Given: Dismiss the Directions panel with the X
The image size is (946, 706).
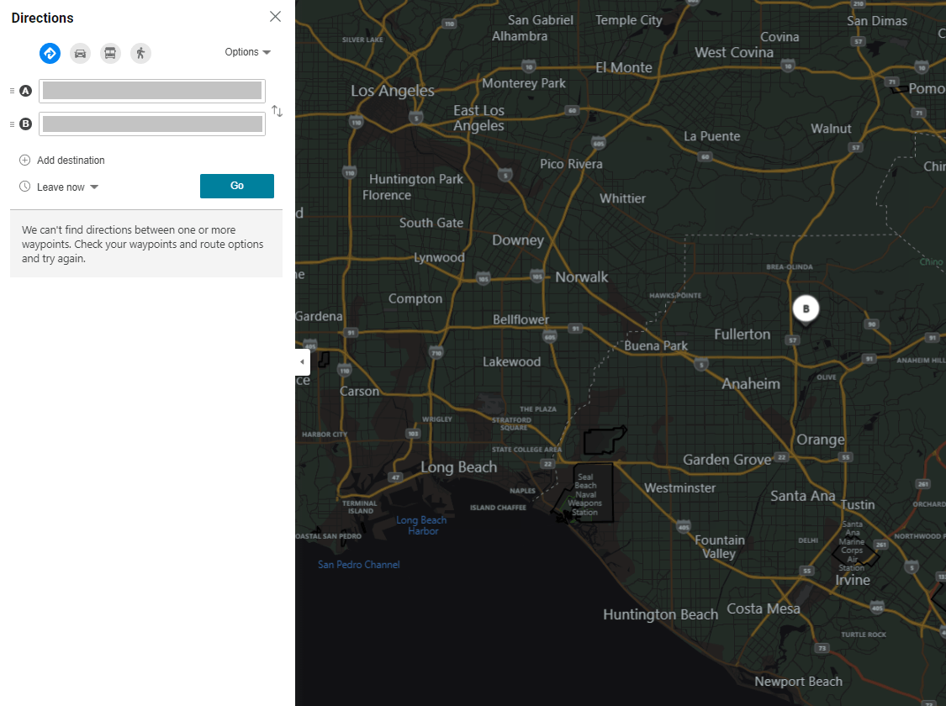Looking at the screenshot, I should coord(275,16).
